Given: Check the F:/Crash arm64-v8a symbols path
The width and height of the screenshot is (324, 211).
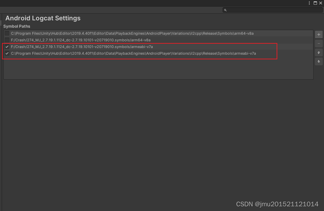Looking at the screenshot, I should tap(7, 40).
